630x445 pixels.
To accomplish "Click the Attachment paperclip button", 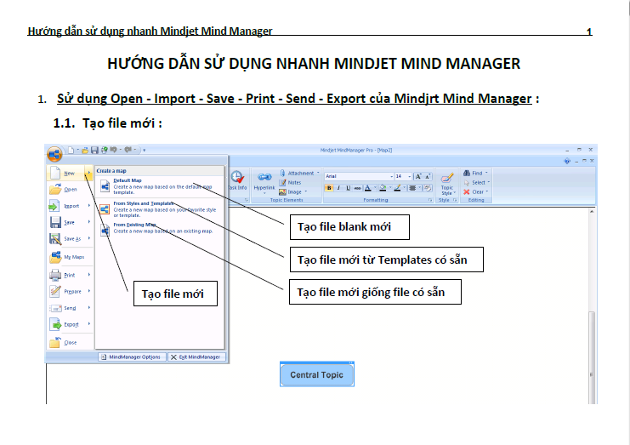I will click(x=299, y=173).
